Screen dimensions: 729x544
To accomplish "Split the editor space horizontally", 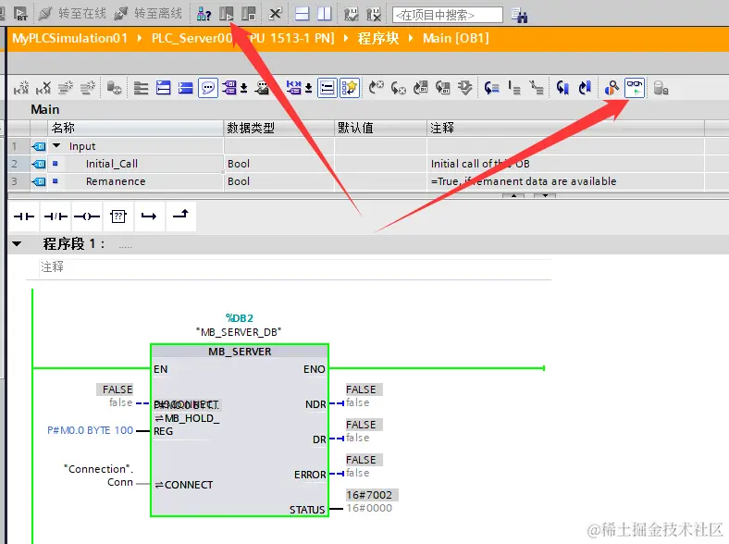I will (x=303, y=14).
